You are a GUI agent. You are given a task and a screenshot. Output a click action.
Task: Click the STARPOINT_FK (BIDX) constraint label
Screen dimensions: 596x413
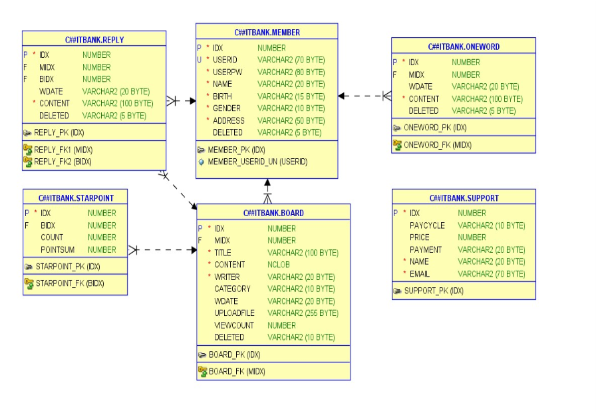(70, 283)
